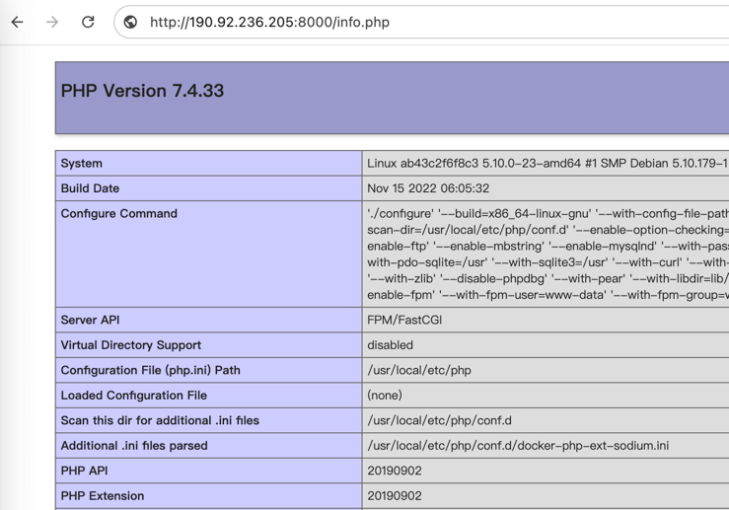Click 'Scan this dir for additional .ini files'
729x510 pixels.
tap(160, 420)
